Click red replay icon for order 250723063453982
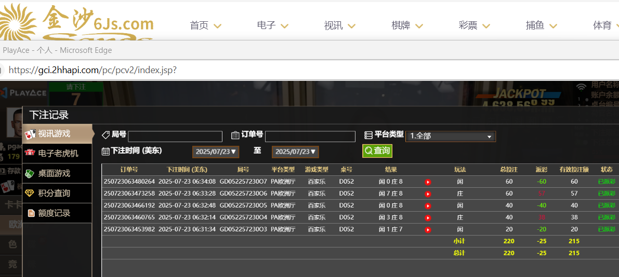The image size is (619, 277). tap(428, 230)
